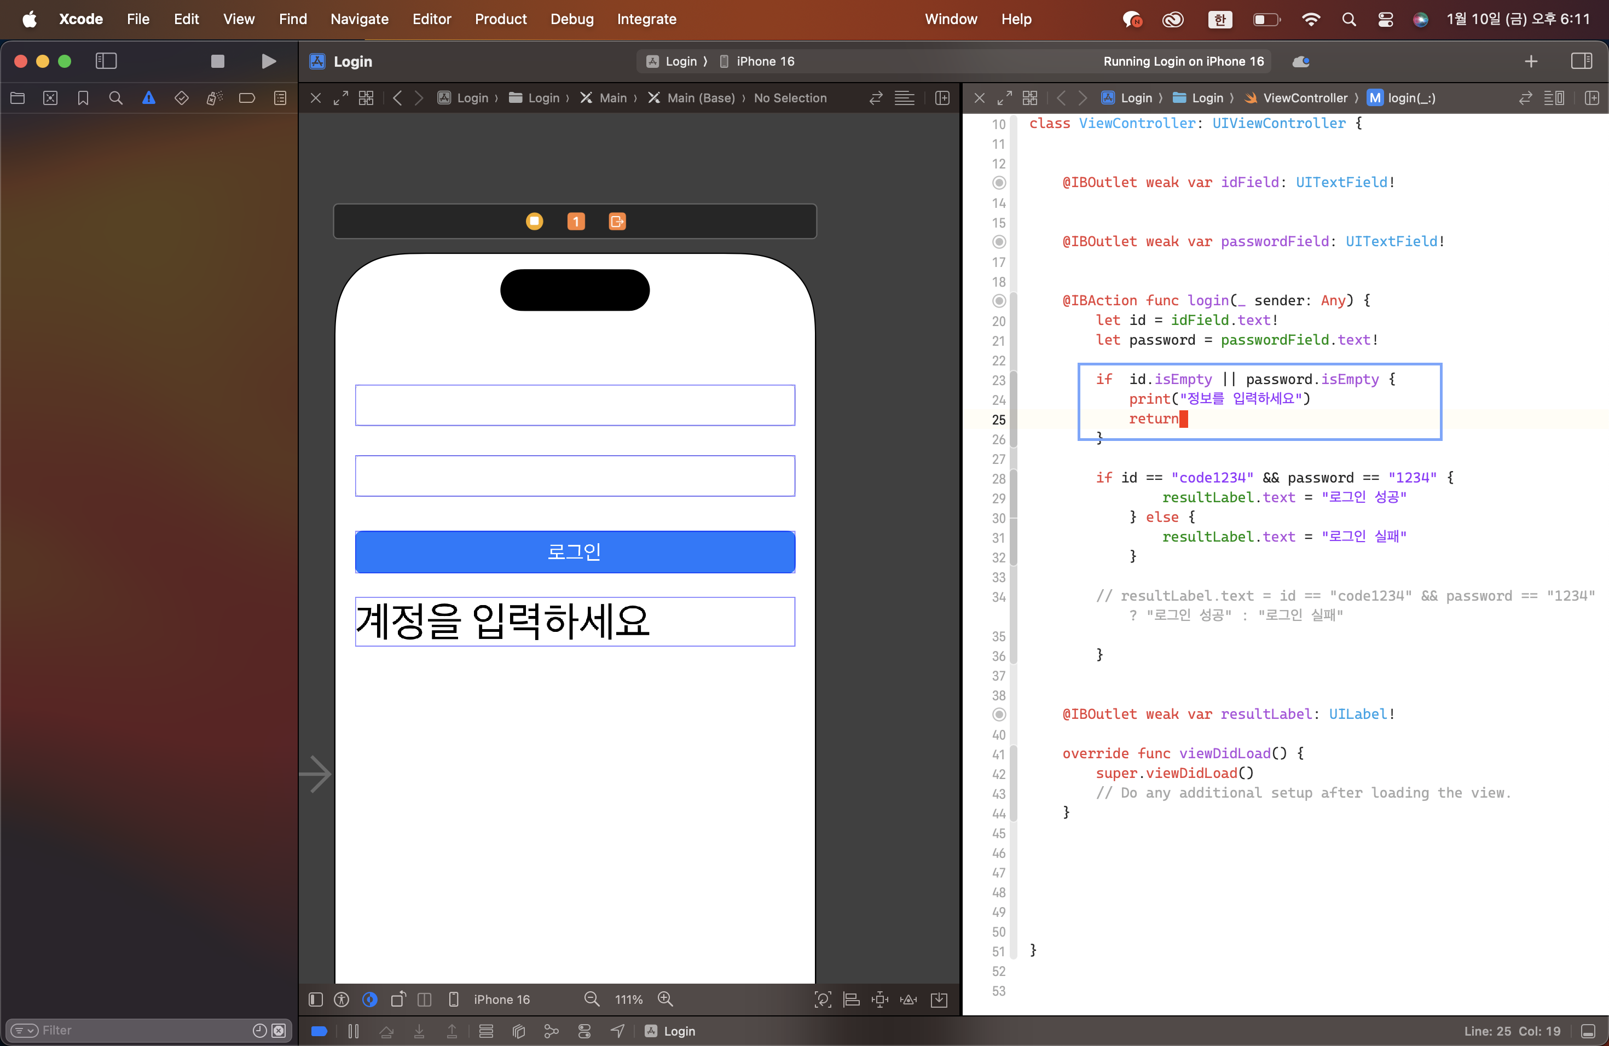Toggle document outline in Interface Builder

tap(316, 999)
